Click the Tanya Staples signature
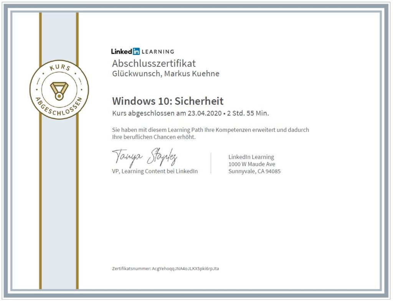Screen dimensions: 393x302 [145, 157]
